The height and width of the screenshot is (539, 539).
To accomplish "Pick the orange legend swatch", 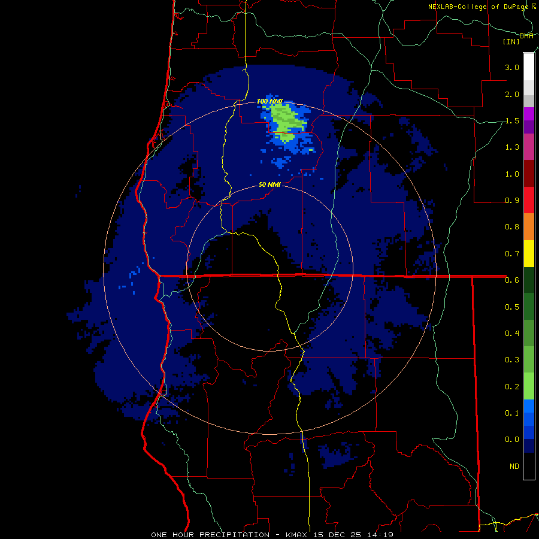I will pyautogui.click(x=529, y=227).
